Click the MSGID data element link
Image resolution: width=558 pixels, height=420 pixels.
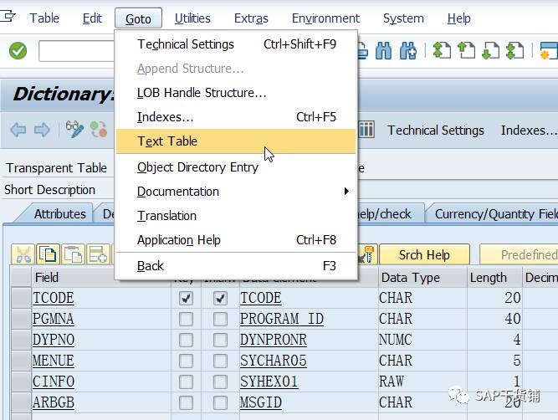pos(260,402)
